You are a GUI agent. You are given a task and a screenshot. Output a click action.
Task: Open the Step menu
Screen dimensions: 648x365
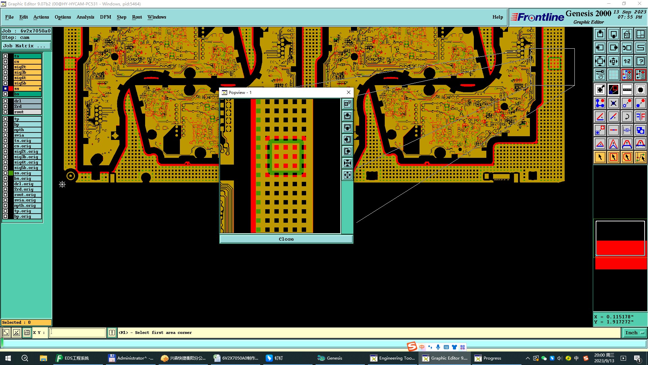(122, 17)
